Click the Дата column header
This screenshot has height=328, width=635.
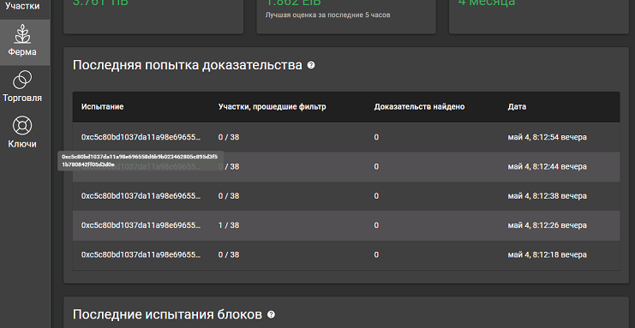click(517, 107)
